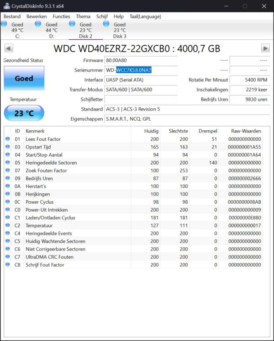Click the Serienummer field

[x=141, y=70]
